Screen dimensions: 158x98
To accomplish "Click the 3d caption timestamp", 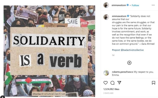I will click(113, 55).
